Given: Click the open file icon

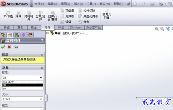Looking at the screenshot, I should [144, 4].
